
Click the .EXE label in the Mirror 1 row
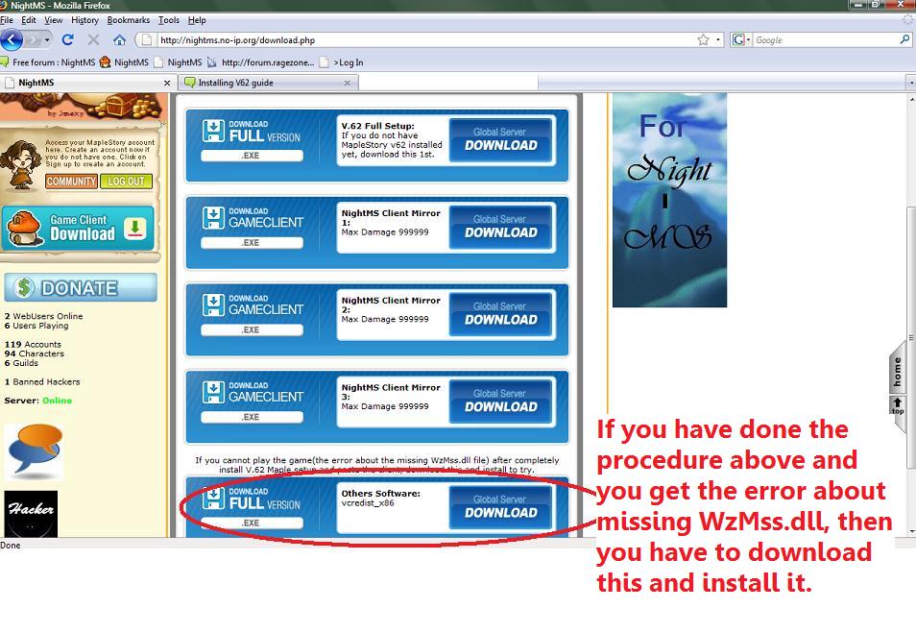pos(252,243)
